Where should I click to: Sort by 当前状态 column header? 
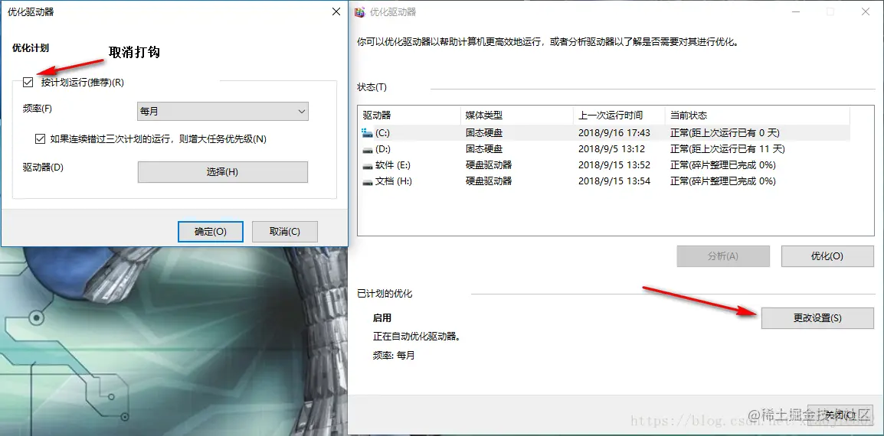pyautogui.click(x=757, y=115)
